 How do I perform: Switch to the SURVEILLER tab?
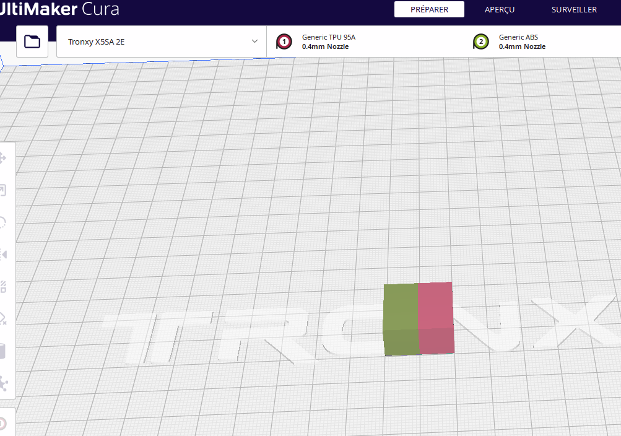574,9
